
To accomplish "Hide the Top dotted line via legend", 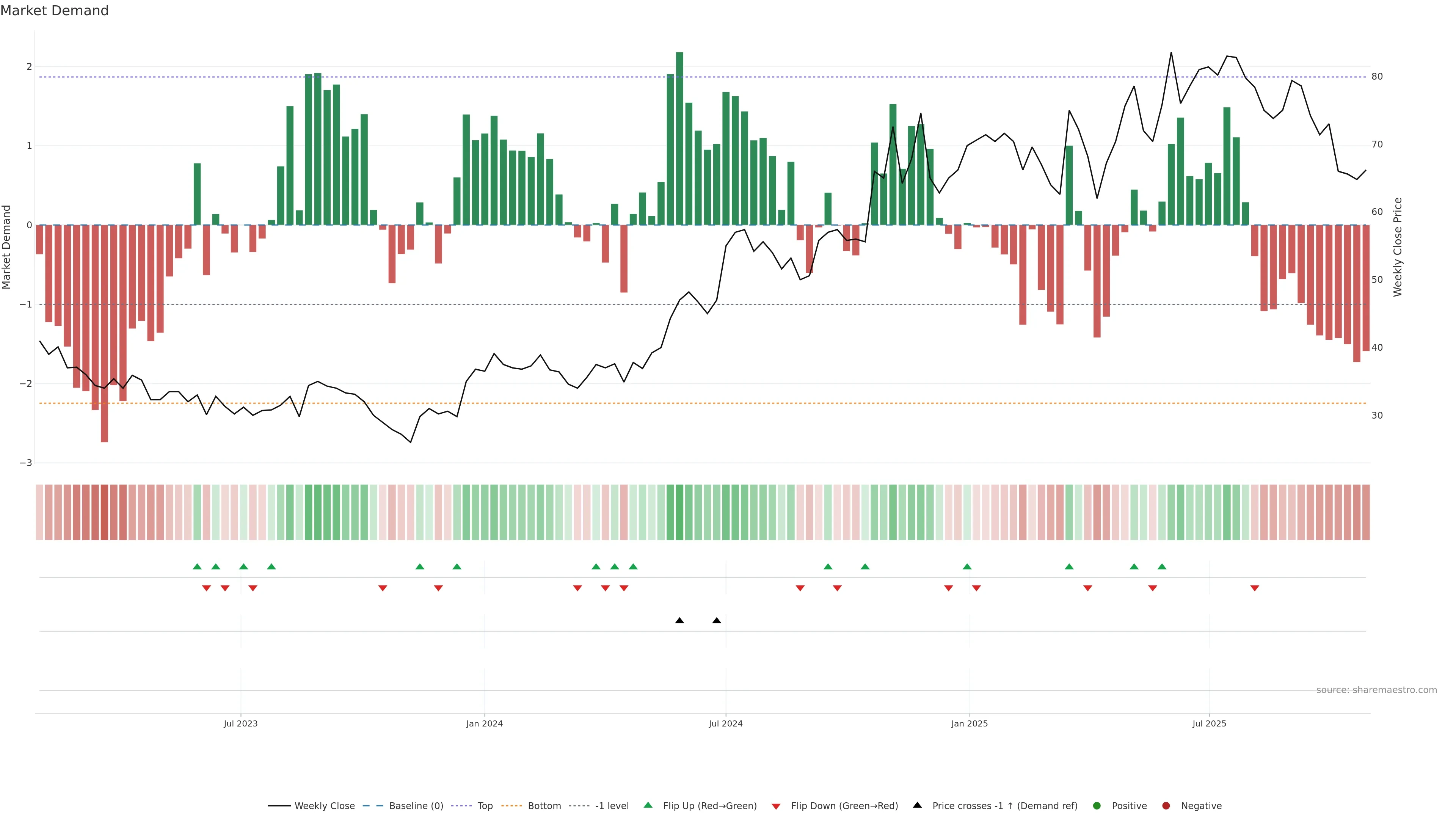I will coord(485,806).
